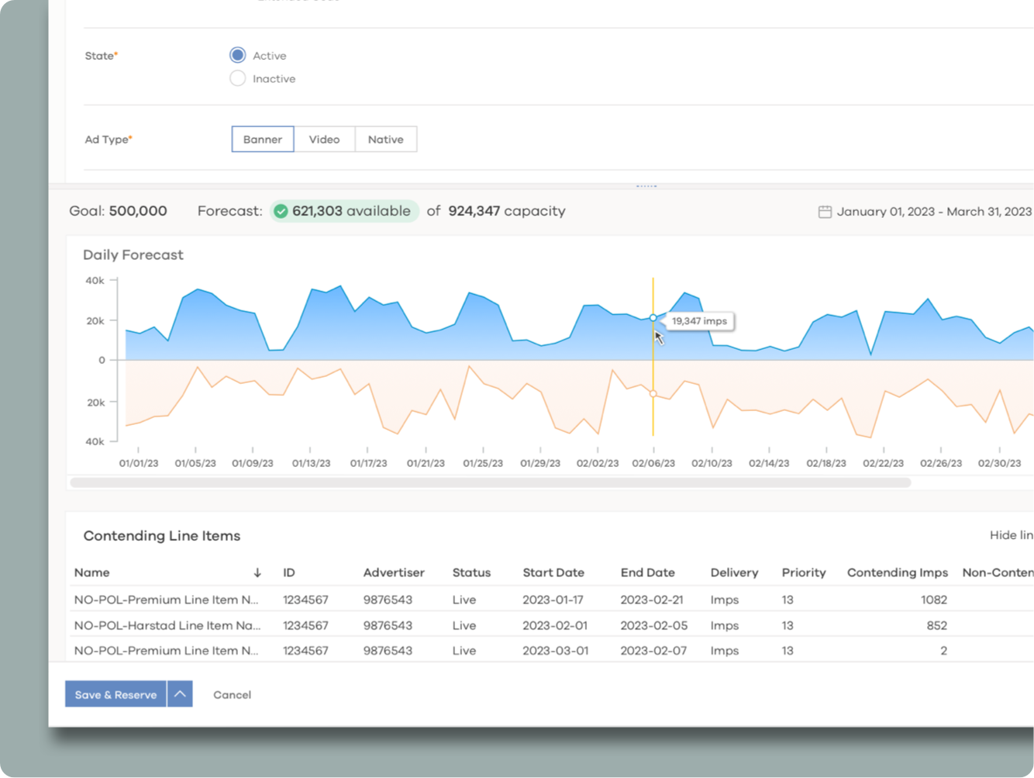Click the highlighted data point showing 19,347 imps
The width and height of the screenshot is (1034, 778).
click(x=653, y=318)
